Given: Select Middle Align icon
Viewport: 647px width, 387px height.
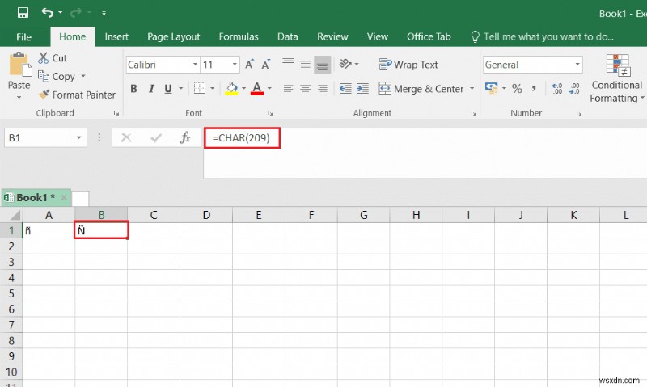Looking at the screenshot, I should point(306,65).
